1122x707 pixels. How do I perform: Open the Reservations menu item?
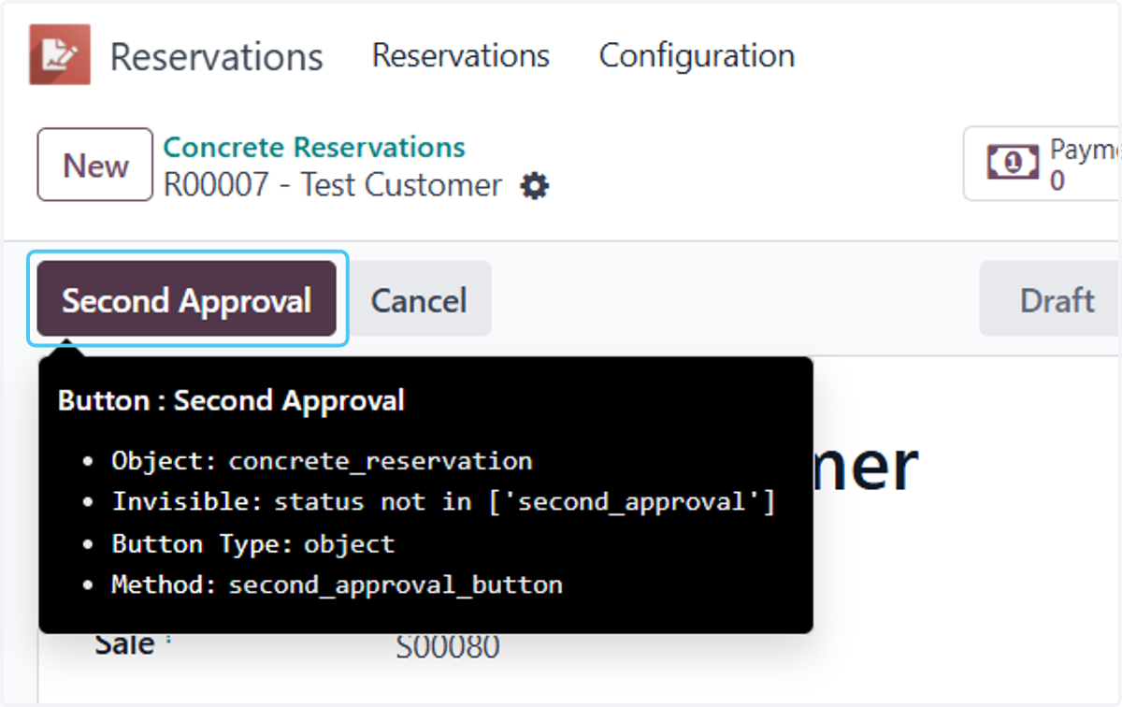461,55
